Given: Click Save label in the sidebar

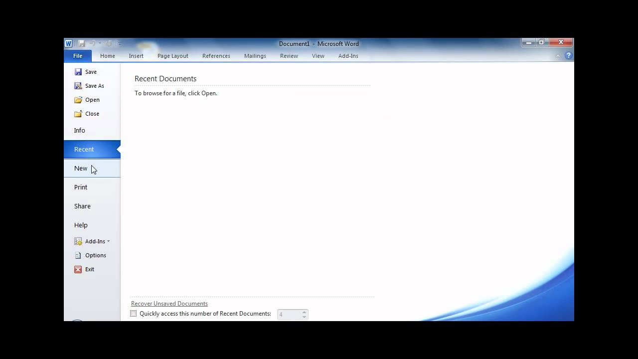Looking at the screenshot, I should point(91,72).
